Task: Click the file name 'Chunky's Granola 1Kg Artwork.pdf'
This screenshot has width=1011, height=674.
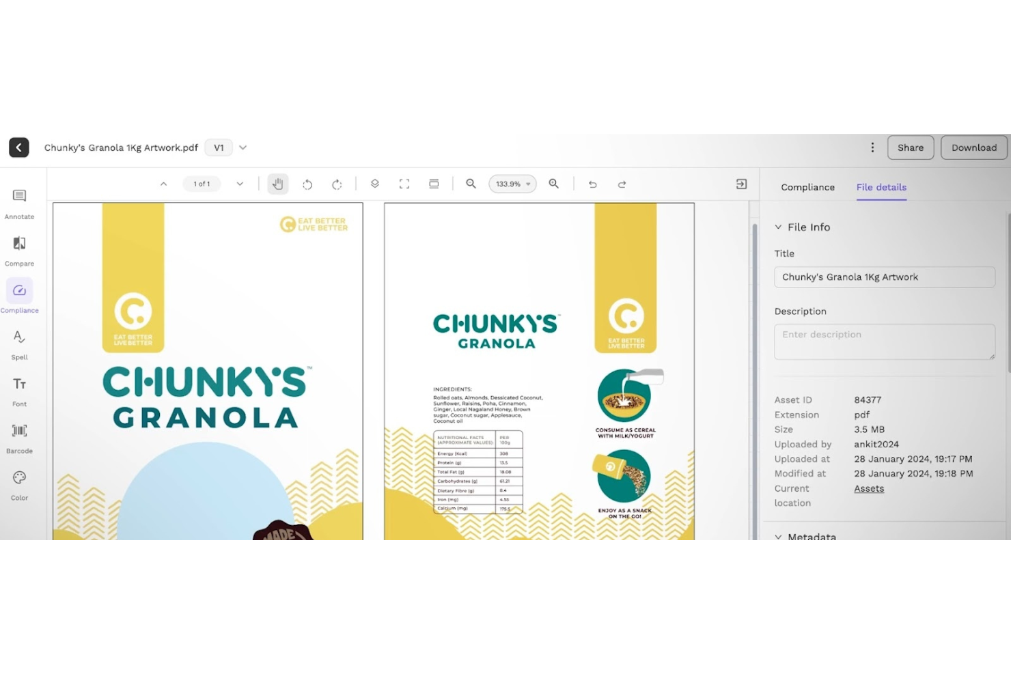Action: [121, 148]
